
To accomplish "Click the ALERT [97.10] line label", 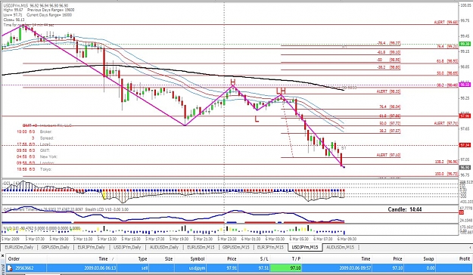I will pos(388,155).
